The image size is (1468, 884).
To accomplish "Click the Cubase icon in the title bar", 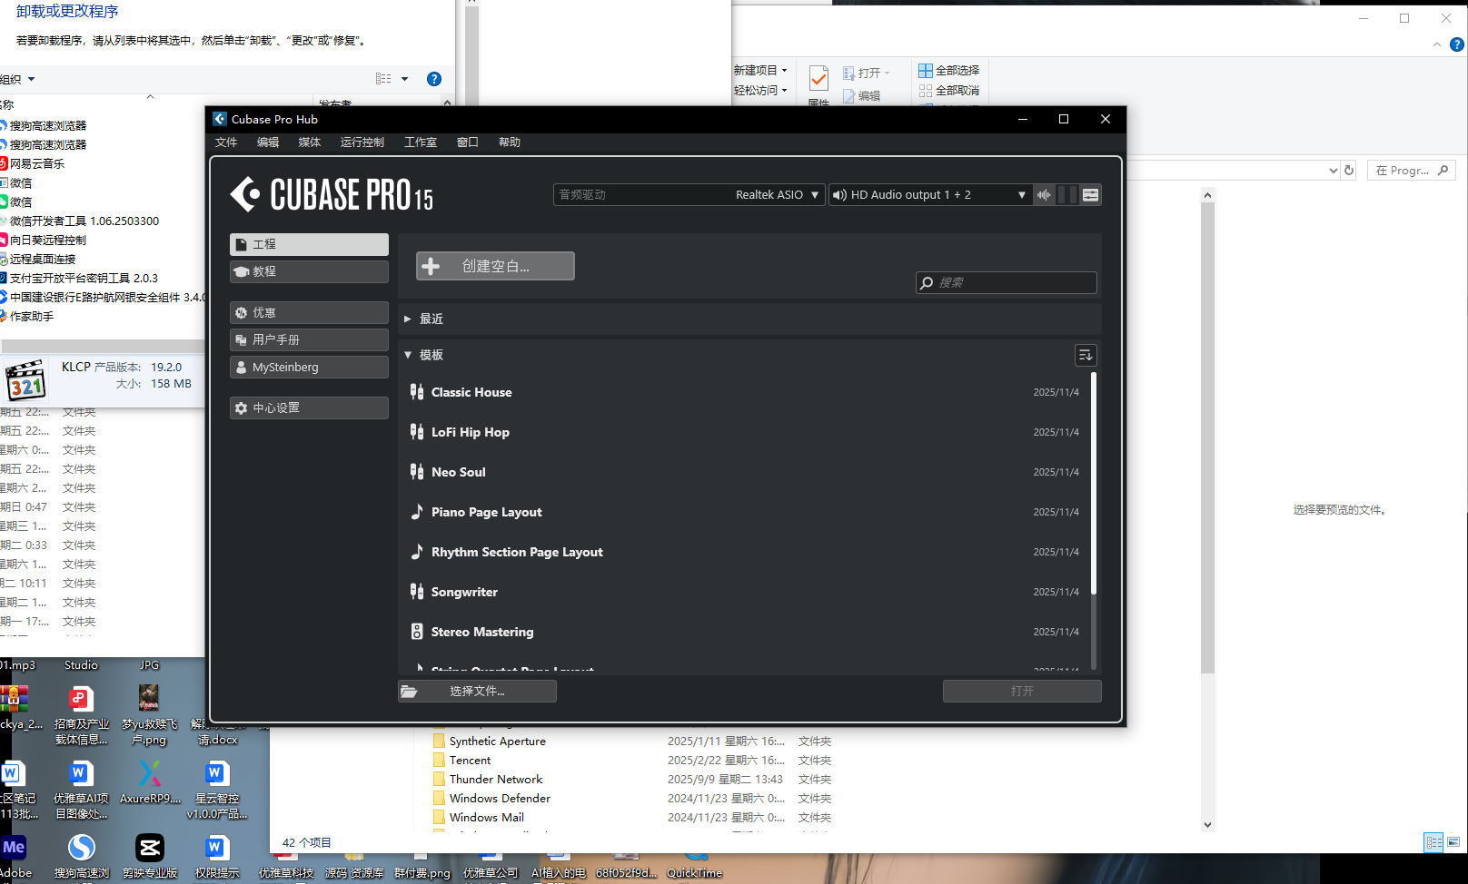I will coord(219,119).
